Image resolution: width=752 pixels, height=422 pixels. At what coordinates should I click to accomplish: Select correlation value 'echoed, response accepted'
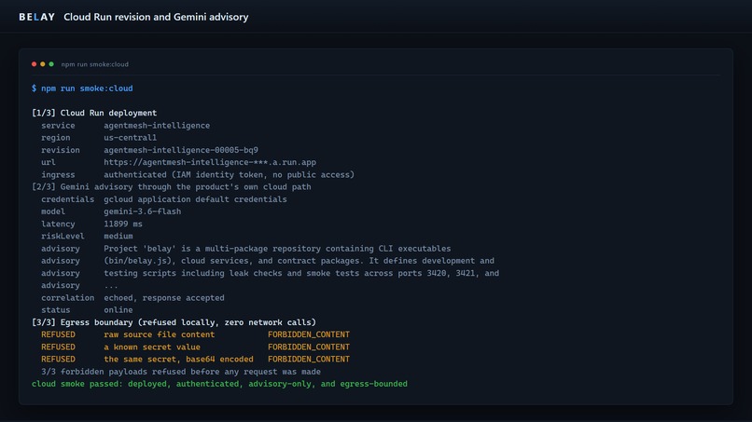[164, 298]
